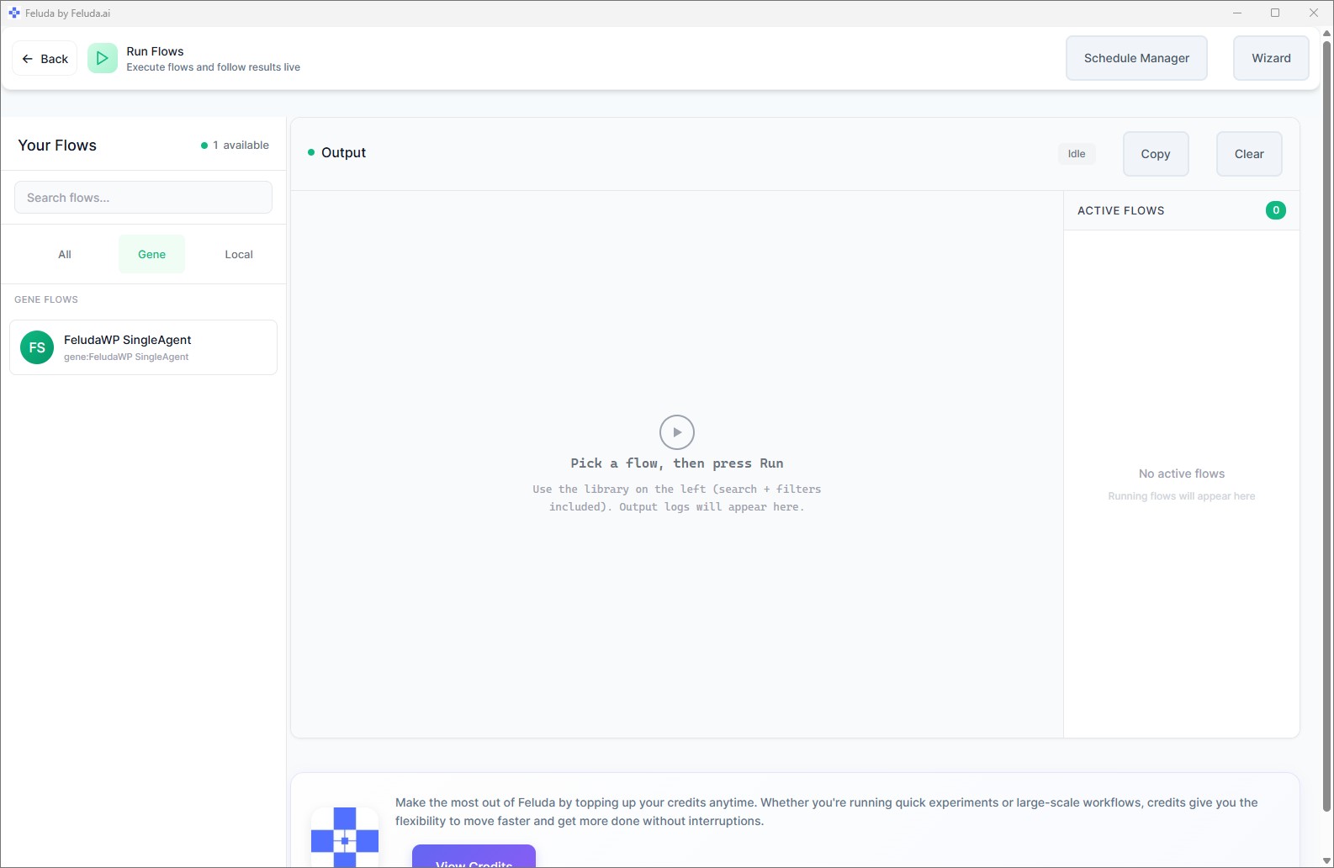Go back using the Back button
1334x868 pixels.
click(x=45, y=59)
